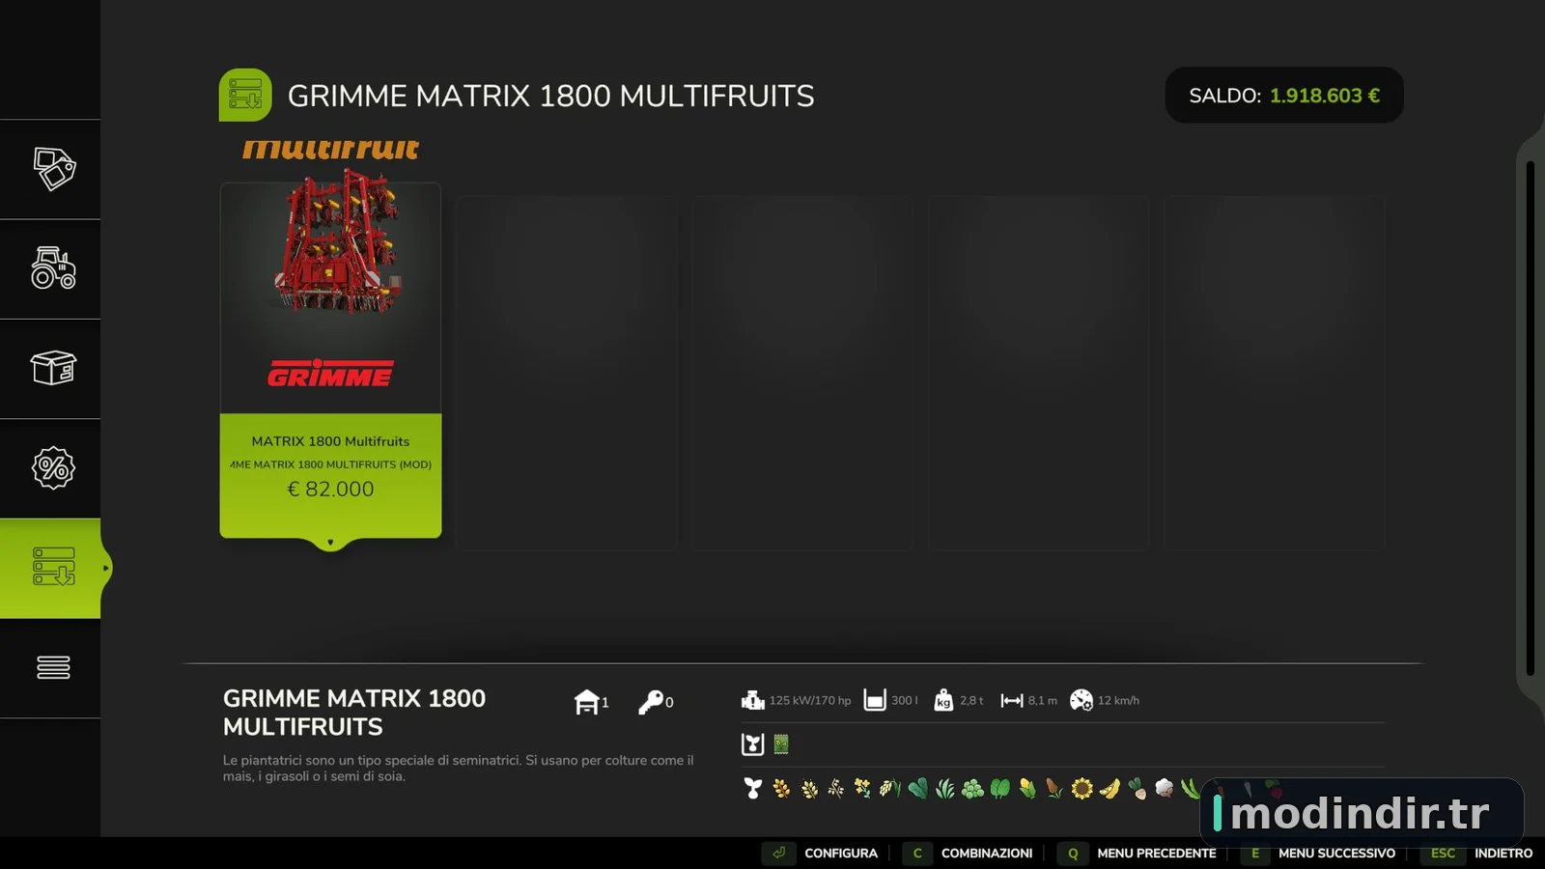
Task: Click the '2,8 t' weight value
Action: pyautogui.click(x=971, y=701)
